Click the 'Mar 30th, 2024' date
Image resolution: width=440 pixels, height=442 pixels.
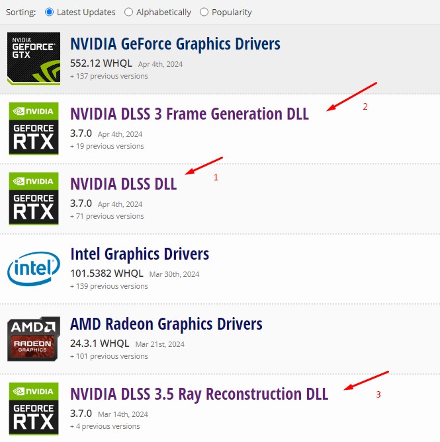174,274
